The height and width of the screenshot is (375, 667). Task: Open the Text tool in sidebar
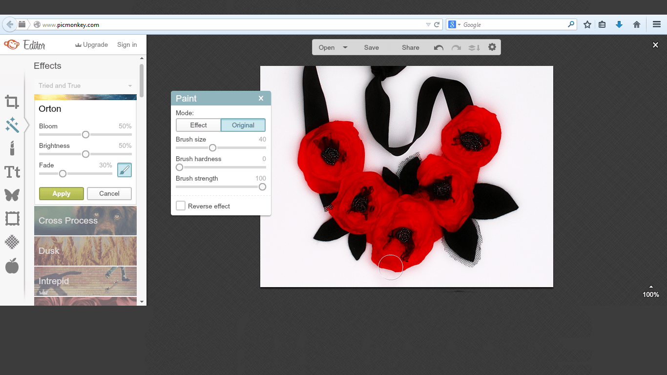[x=12, y=172]
